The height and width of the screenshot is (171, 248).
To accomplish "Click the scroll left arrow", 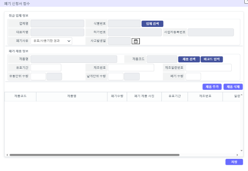I will (x=7, y=155).
